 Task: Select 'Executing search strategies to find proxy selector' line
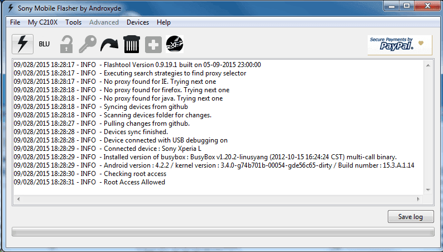pyautogui.click(x=130, y=73)
